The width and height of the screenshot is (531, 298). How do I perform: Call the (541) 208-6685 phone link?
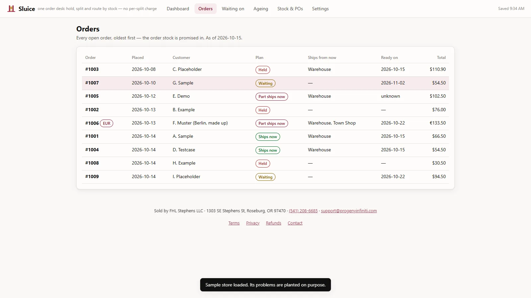coord(303,211)
